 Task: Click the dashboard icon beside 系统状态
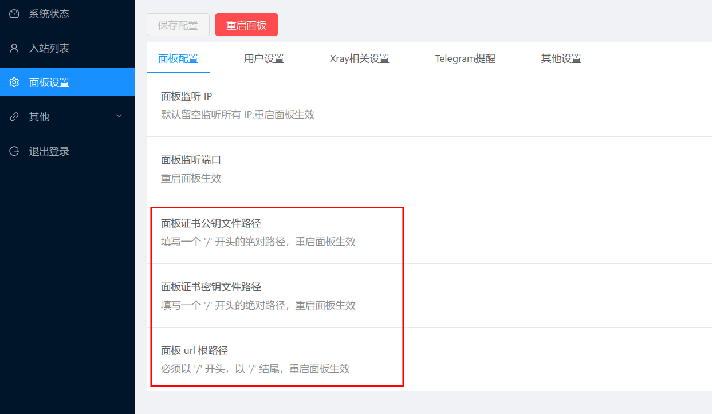[x=14, y=14]
